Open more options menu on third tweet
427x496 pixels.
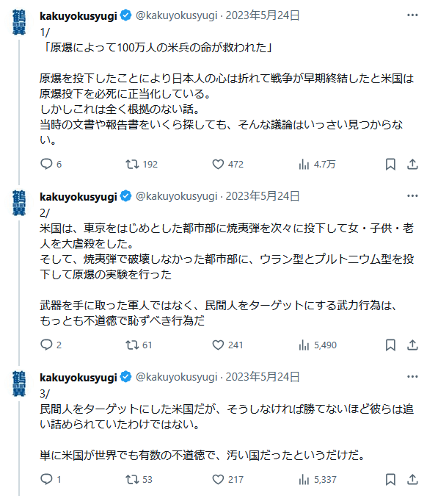click(x=412, y=376)
